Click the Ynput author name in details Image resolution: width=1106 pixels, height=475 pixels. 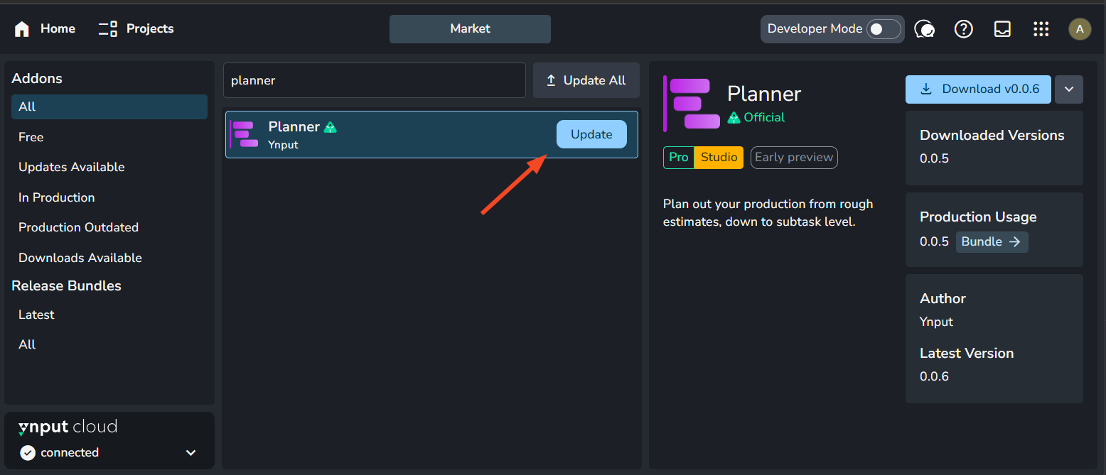(x=936, y=322)
